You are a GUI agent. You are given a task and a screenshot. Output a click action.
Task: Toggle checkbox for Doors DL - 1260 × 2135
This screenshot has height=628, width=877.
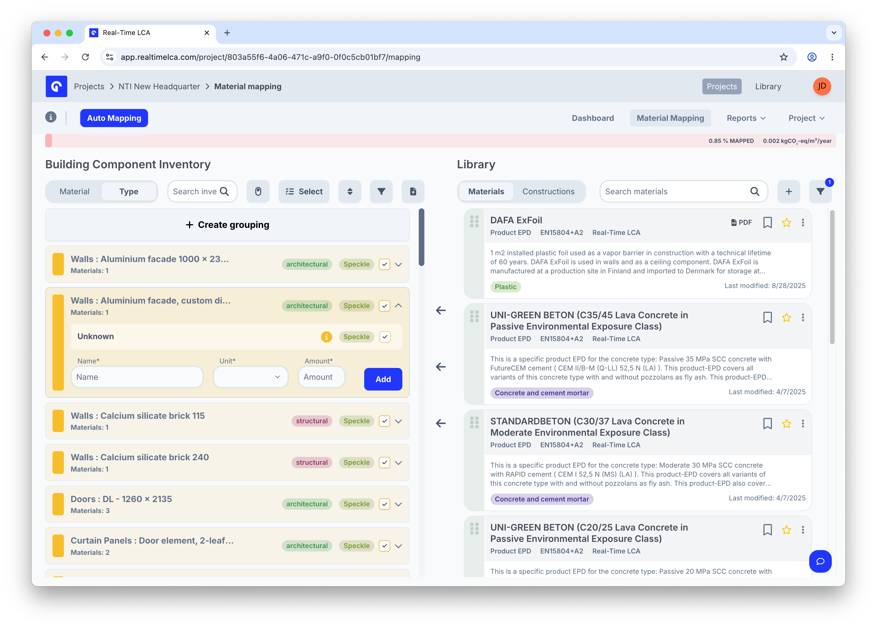[384, 504]
